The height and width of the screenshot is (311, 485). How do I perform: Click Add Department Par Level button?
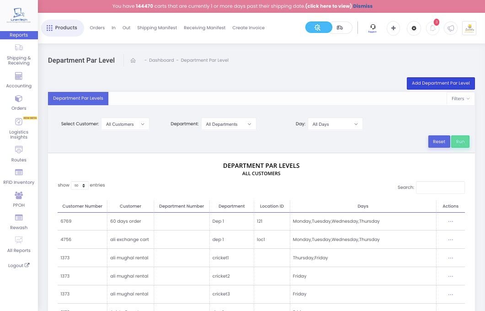tap(441, 83)
